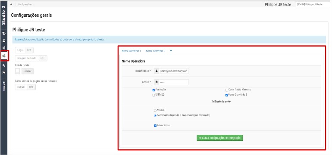Click the asterisk icon beside Senha field
Image resolution: width=332 pixels, height=155 pixels.
(157, 82)
